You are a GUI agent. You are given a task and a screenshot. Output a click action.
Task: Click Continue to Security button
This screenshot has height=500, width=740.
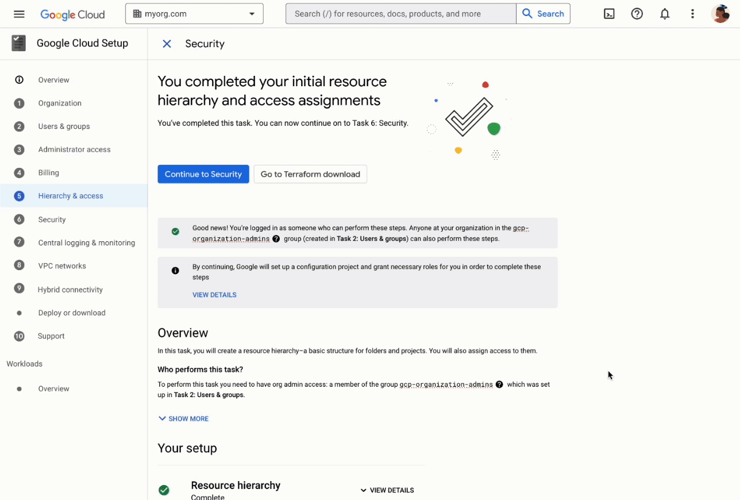click(x=203, y=174)
